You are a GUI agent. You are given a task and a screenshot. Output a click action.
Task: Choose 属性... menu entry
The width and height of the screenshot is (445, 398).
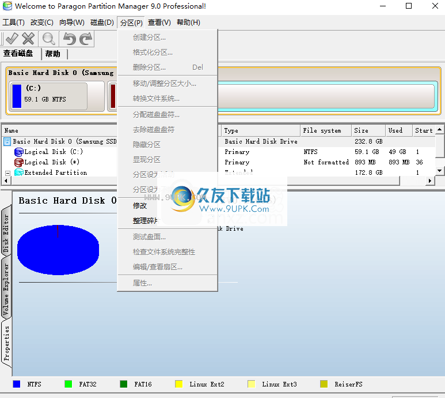[x=168, y=283]
